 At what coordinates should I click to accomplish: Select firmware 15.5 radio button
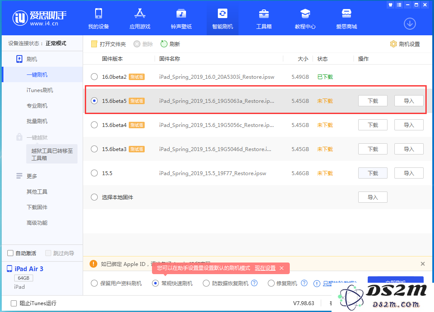click(x=94, y=173)
